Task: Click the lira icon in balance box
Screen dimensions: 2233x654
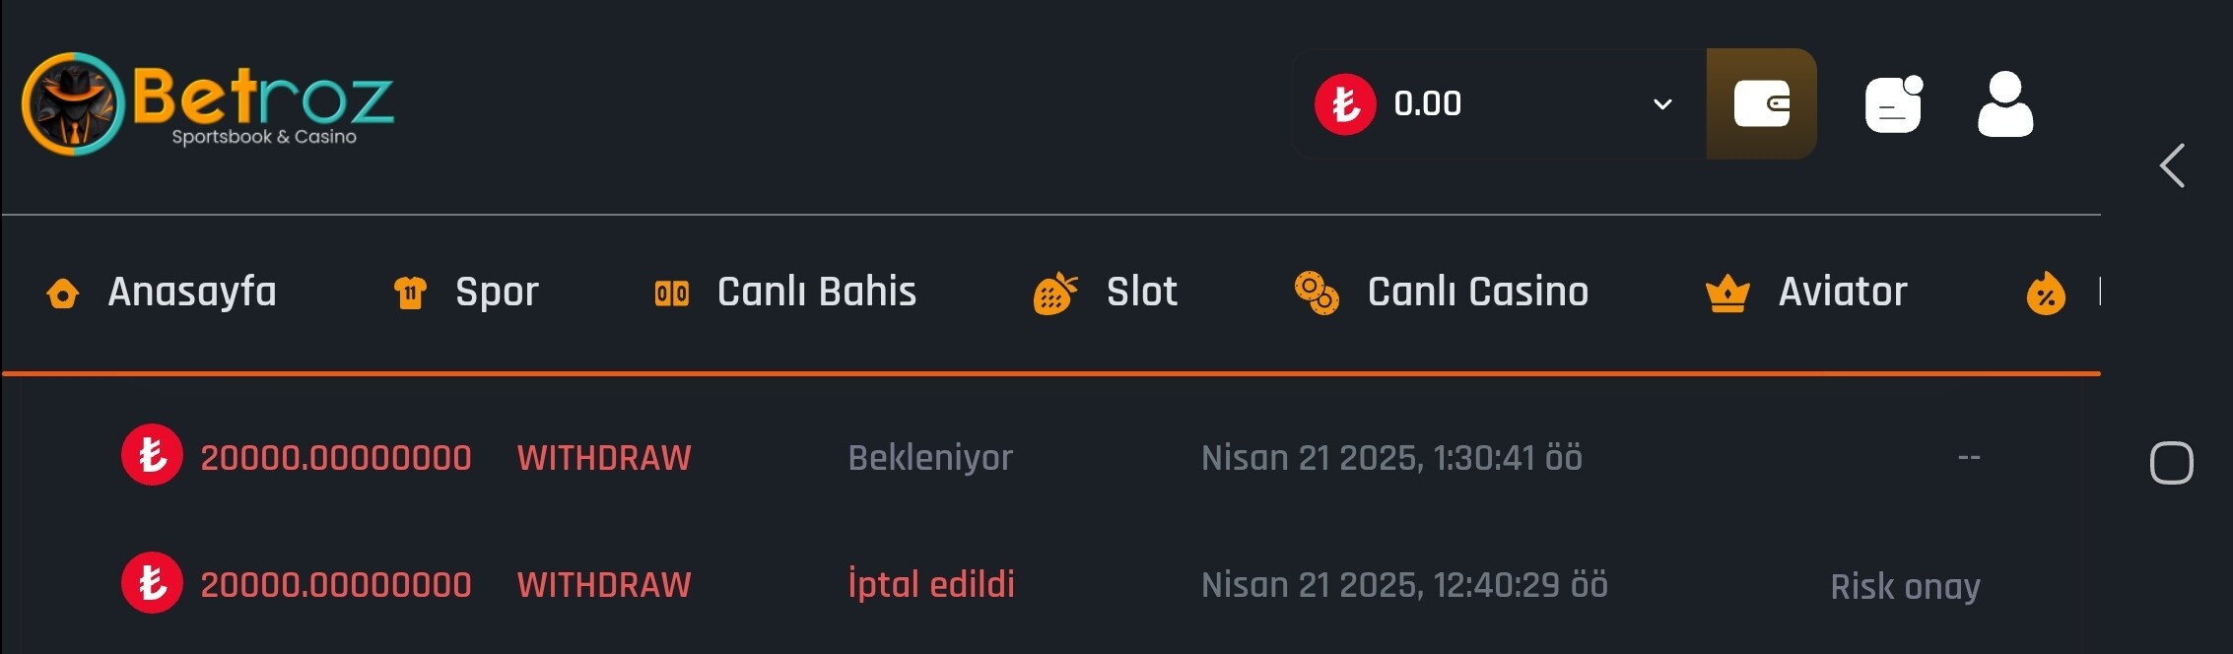Action: click(1345, 103)
